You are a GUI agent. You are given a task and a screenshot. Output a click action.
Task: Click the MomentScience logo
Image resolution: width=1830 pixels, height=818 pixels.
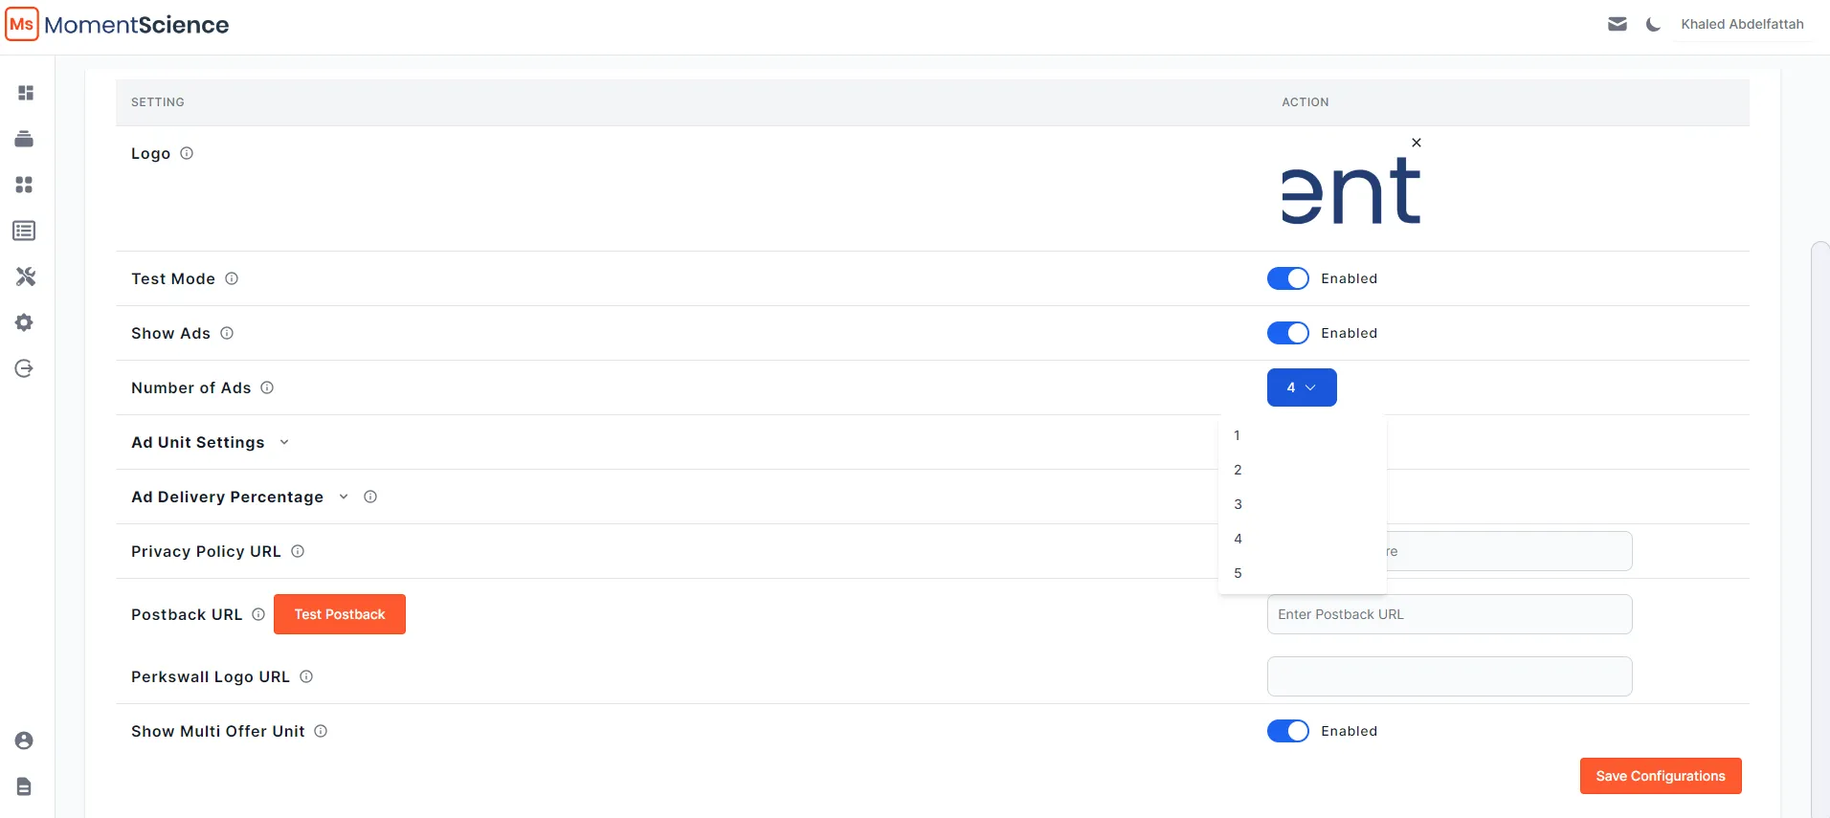(x=118, y=24)
